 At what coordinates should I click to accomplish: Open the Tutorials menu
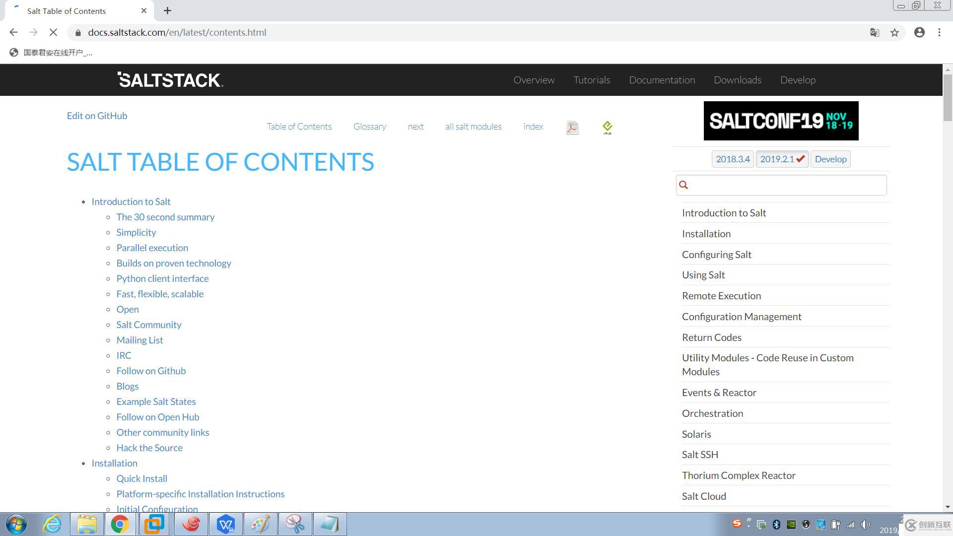592,80
